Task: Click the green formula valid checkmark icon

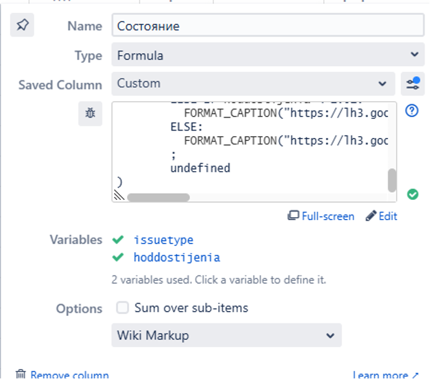Action: click(413, 194)
